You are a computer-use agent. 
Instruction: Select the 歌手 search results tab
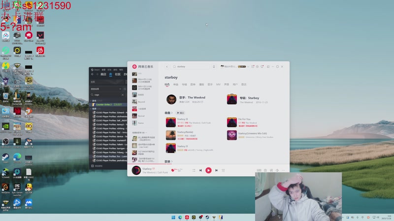(210, 84)
